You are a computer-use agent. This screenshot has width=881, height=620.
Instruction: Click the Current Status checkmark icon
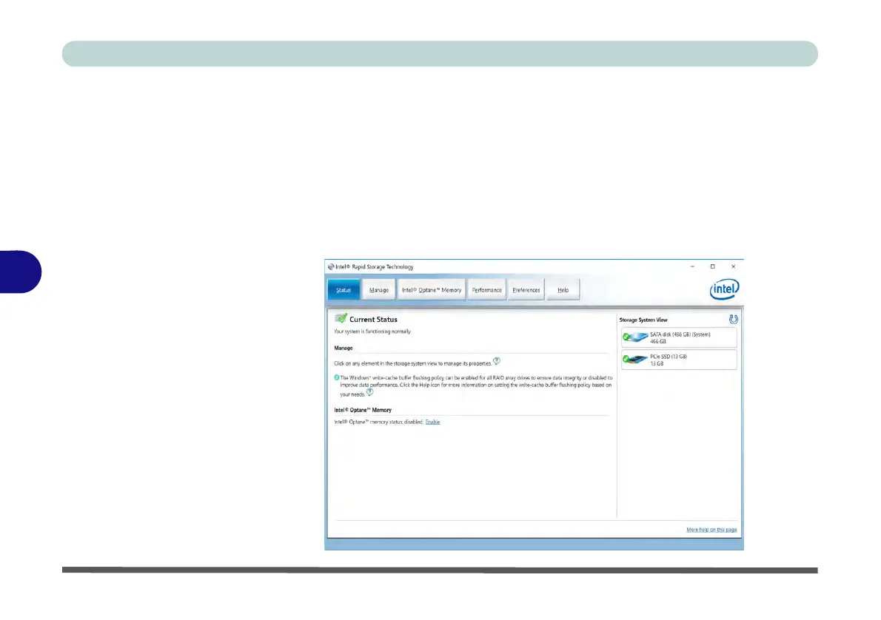tap(341, 318)
